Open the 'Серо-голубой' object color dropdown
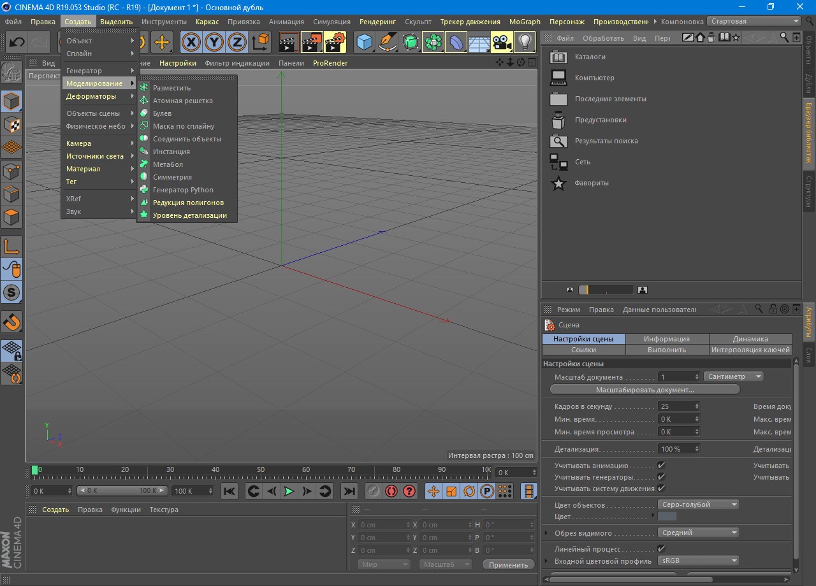 click(698, 504)
